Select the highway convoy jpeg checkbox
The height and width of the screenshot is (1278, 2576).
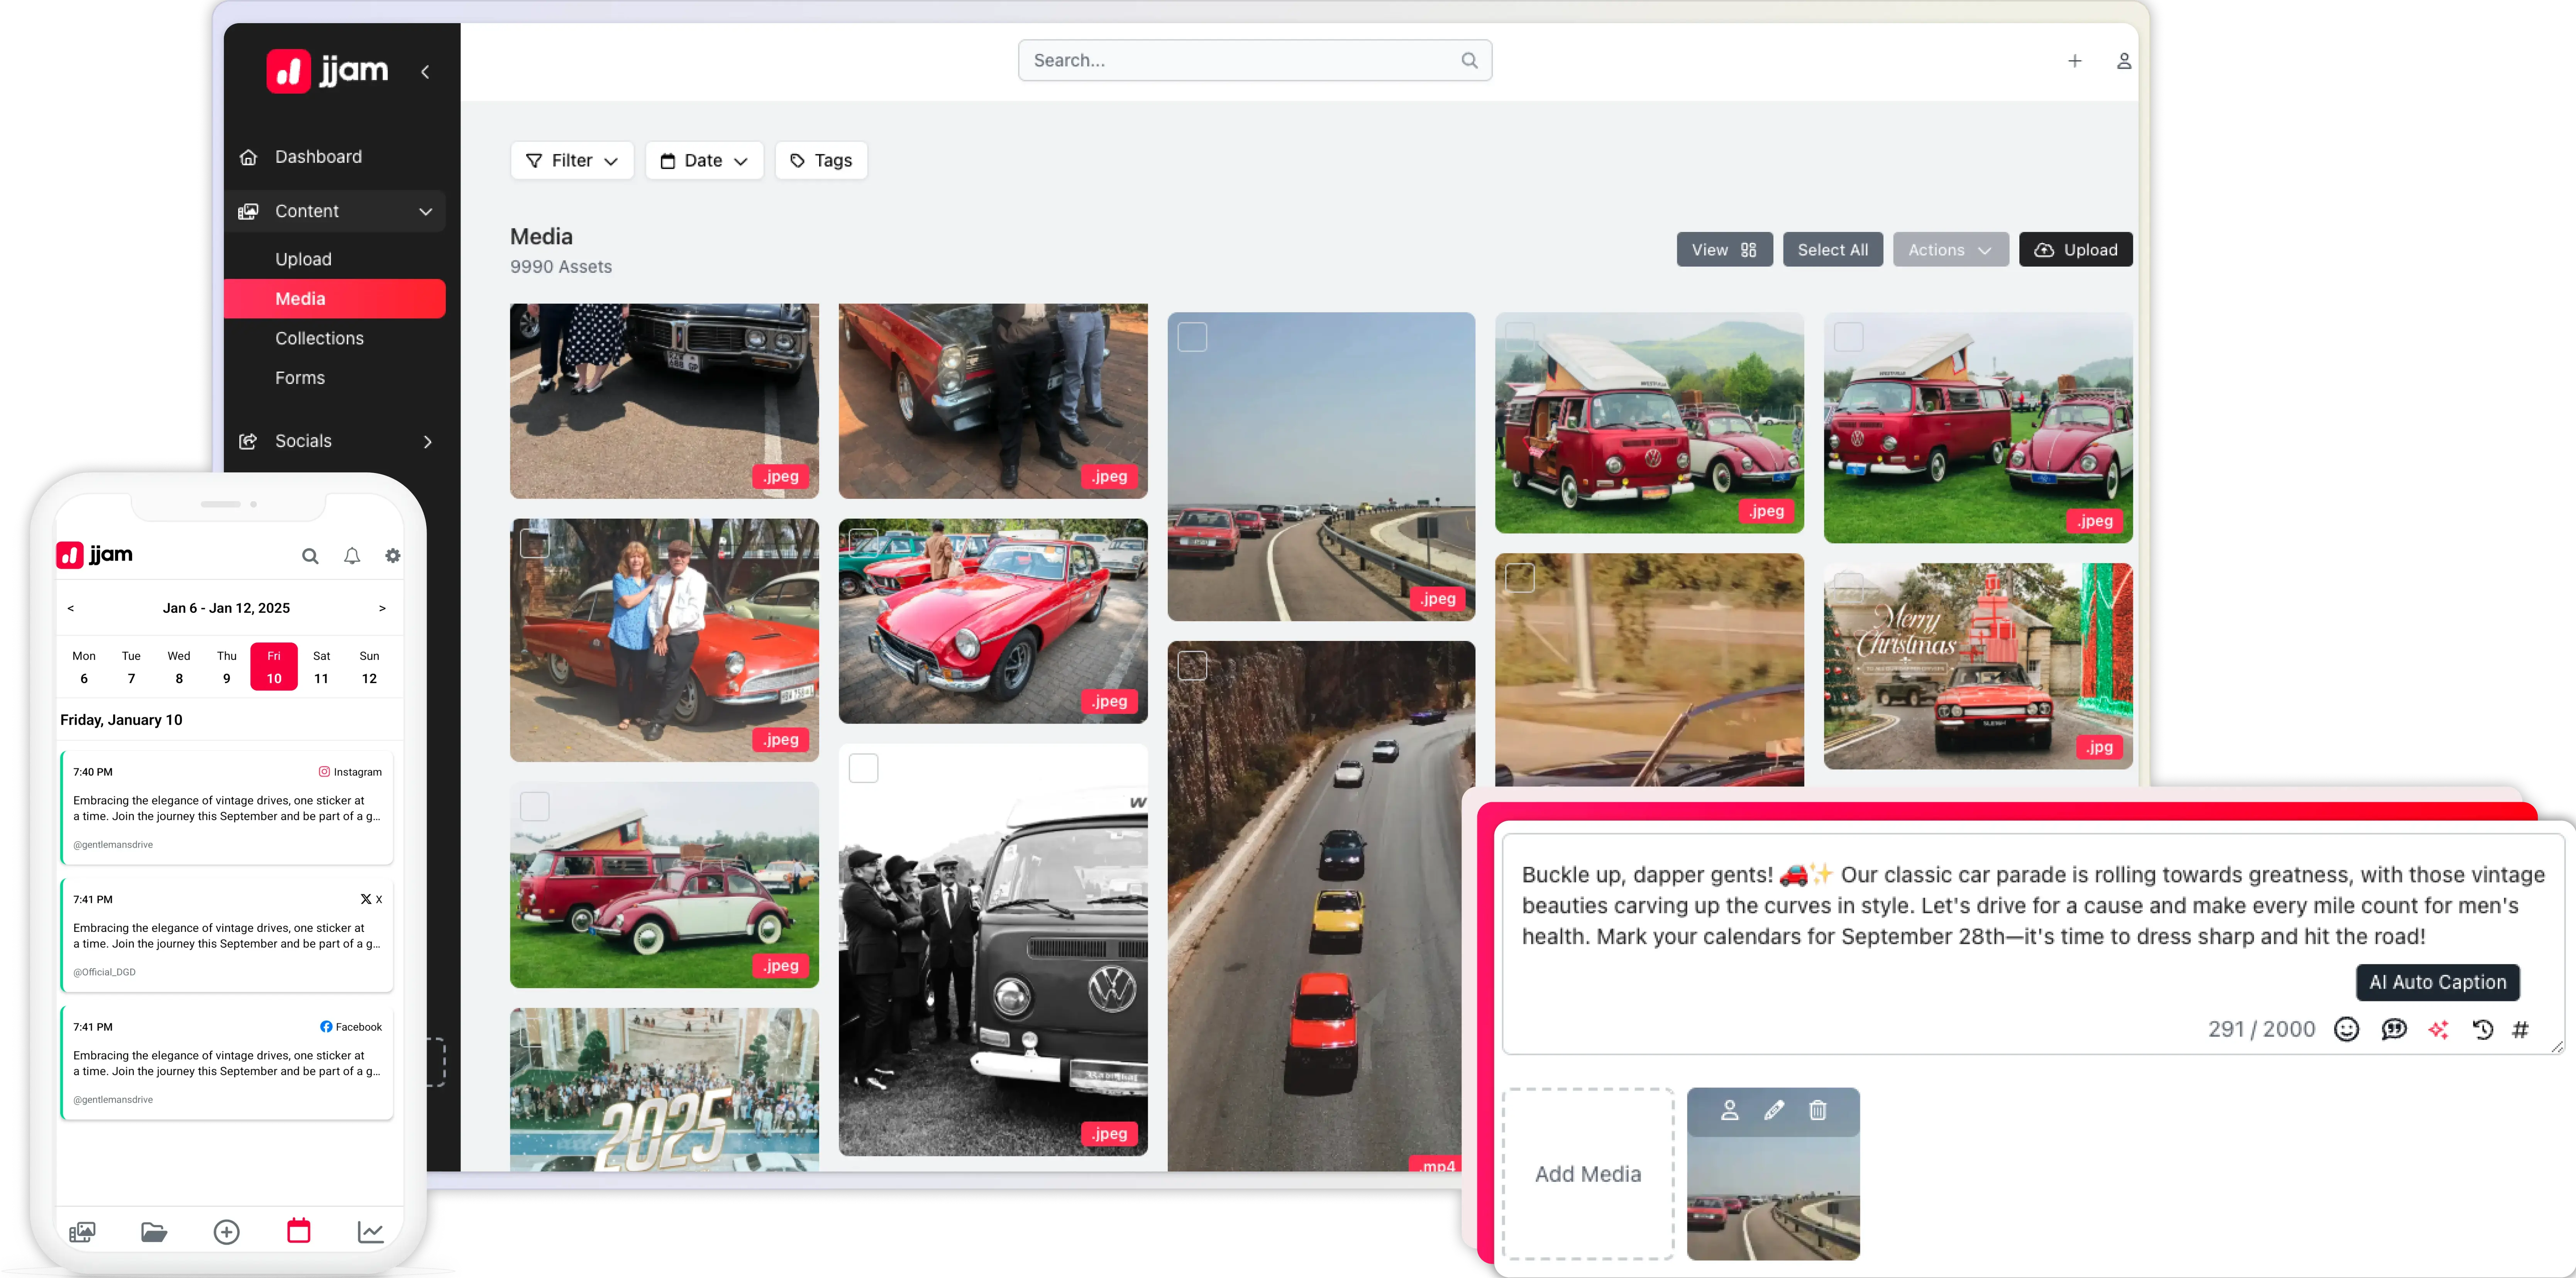pos(1192,338)
